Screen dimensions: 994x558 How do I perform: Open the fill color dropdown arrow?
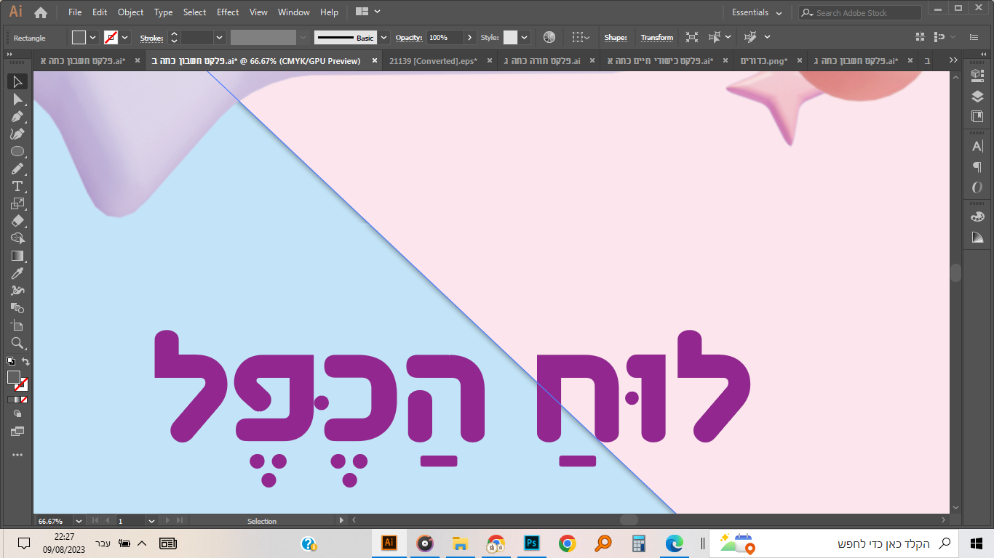93,38
